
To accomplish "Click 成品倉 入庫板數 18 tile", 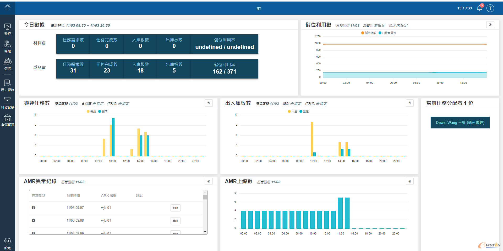I will click(140, 69).
